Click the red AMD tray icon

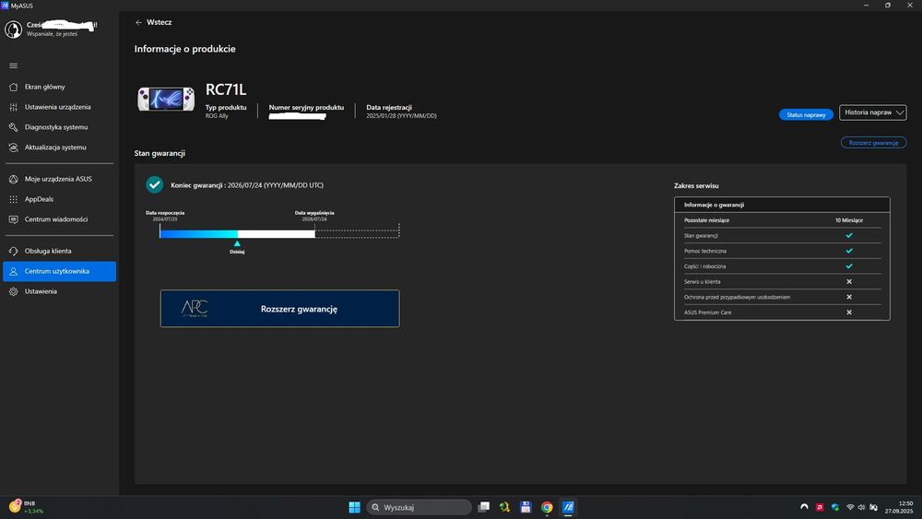point(820,507)
